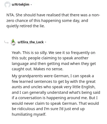The image size is (107, 124).
Task: Click the line "and I can generally understand"
Action: coord(56,92)
